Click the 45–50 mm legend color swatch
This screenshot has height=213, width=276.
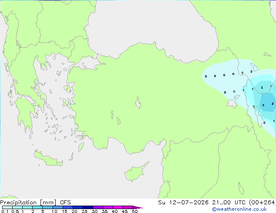pos(128,207)
